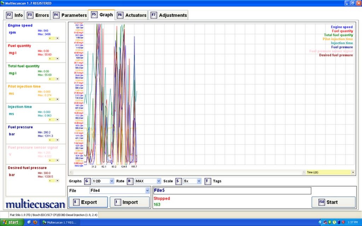Image resolution: width=362 pixels, height=226 pixels.
Task: Click Total fuel quantity in the legend
Action: point(338,35)
